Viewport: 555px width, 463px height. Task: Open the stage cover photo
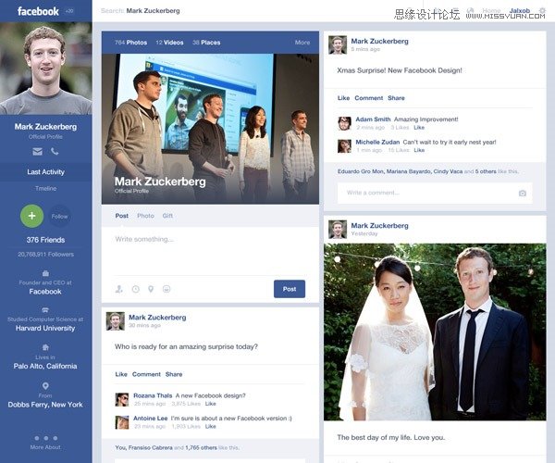tap(210, 129)
